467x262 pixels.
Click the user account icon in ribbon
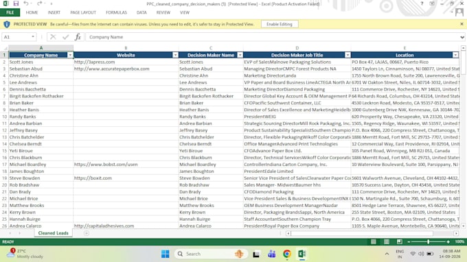point(459,12)
